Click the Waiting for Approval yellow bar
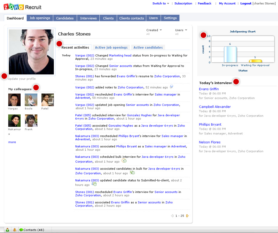 click(x=255, y=61)
